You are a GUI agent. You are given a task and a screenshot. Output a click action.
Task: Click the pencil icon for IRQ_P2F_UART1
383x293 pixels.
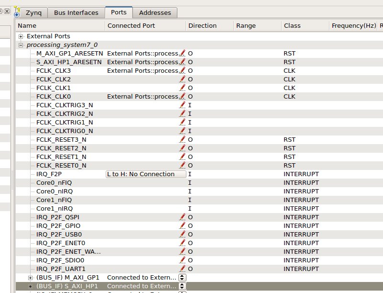(182, 269)
